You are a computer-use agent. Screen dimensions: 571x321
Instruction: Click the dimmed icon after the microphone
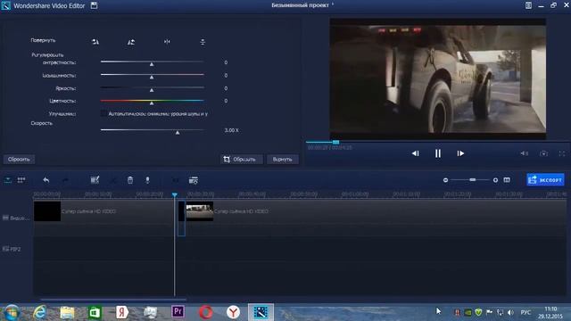tap(175, 180)
